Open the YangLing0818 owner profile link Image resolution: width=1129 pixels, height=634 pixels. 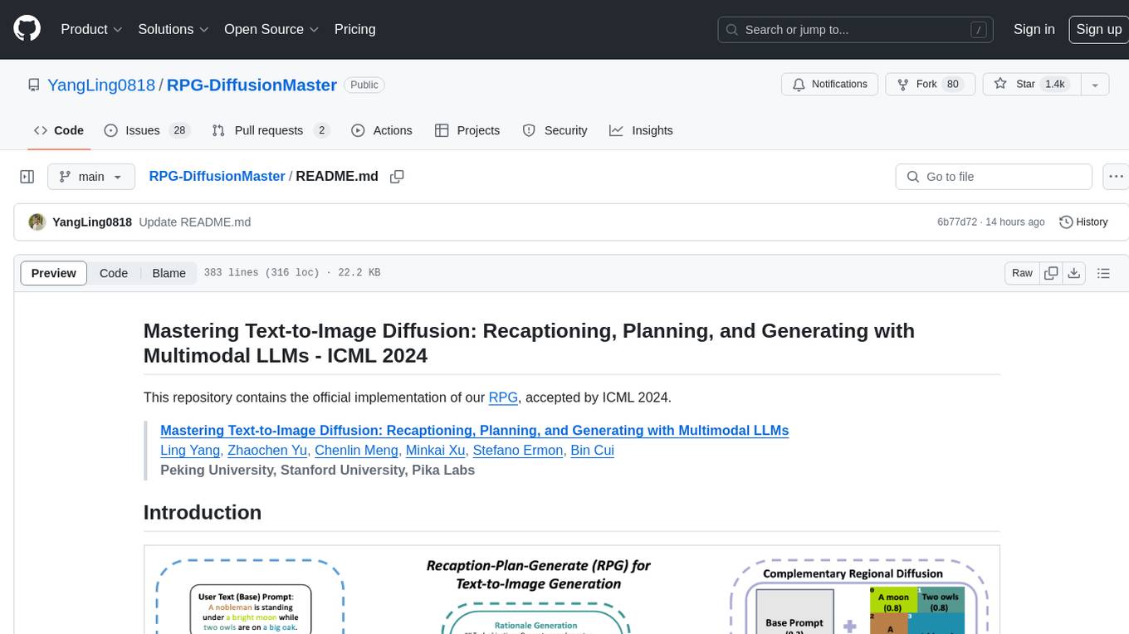(101, 85)
